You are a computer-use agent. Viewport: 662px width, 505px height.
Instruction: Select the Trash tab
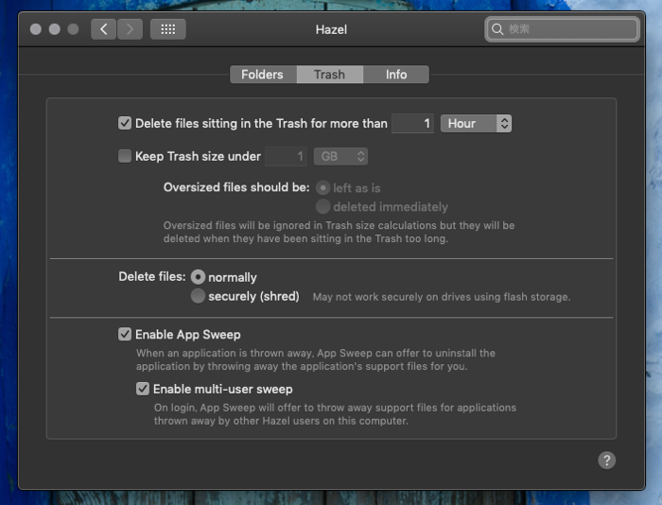click(x=330, y=75)
